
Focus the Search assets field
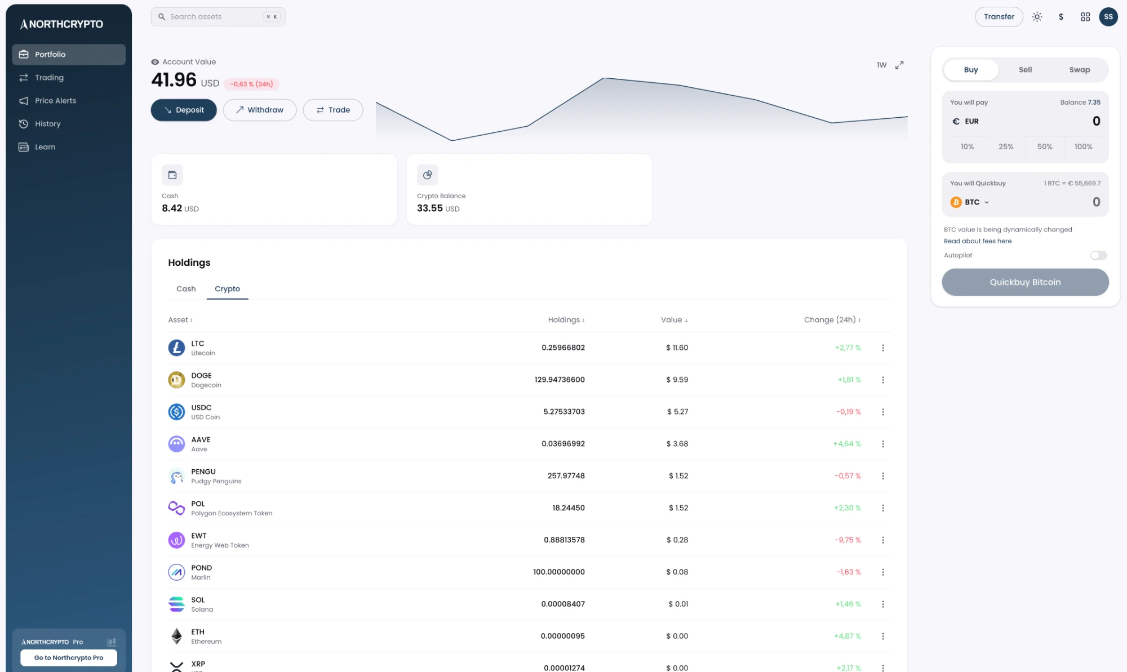click(x=218, y=17)
